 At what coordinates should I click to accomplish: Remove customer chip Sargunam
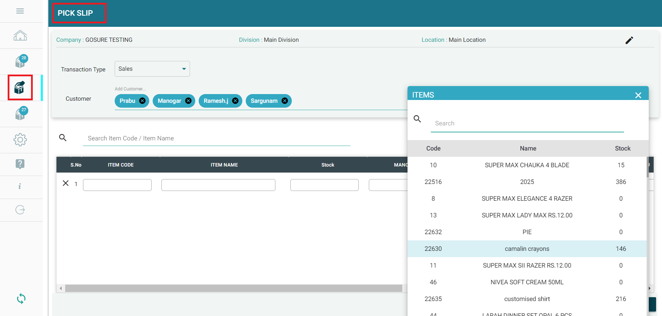point(285,101)
